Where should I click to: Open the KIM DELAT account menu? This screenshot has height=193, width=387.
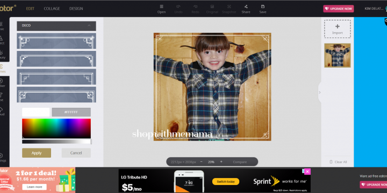click(375, 9)
